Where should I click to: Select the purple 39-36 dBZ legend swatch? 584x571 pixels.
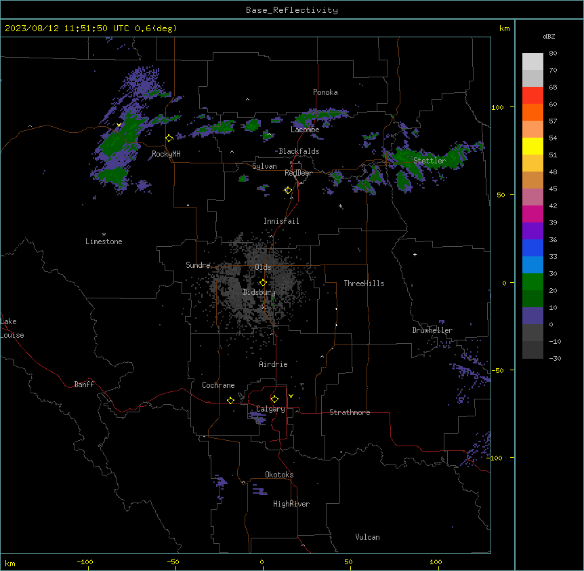pos(533,231)
